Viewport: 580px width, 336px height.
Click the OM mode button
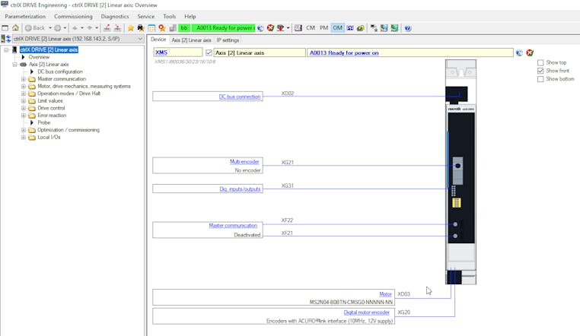coord(337,27)
